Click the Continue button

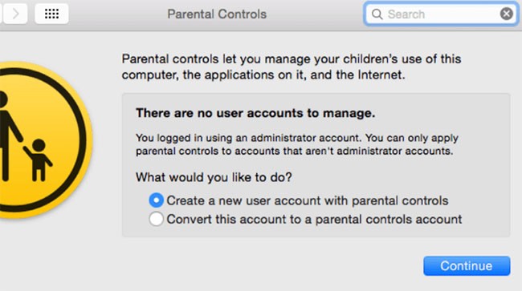click(x=467, y=266)
